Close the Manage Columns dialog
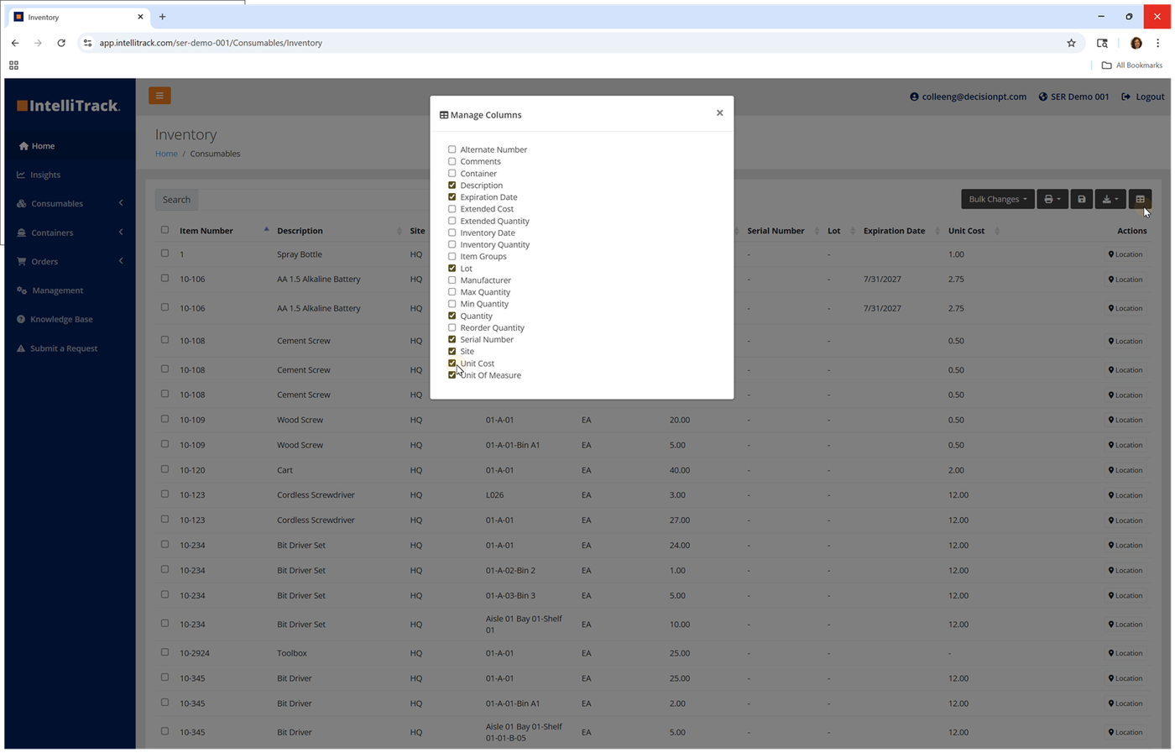Screen dimensions: 1175x753 719,112
